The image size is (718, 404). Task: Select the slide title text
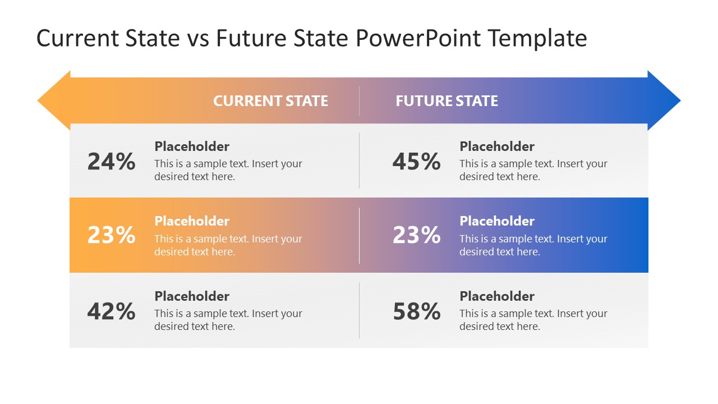point(311,39)
